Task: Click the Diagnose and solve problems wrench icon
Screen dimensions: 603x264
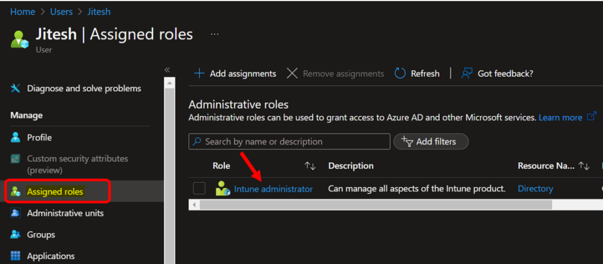Action: click(x=15, y=89)
